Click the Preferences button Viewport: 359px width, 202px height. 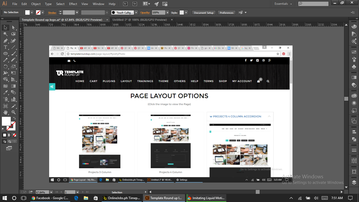click(x=227, y=13)
